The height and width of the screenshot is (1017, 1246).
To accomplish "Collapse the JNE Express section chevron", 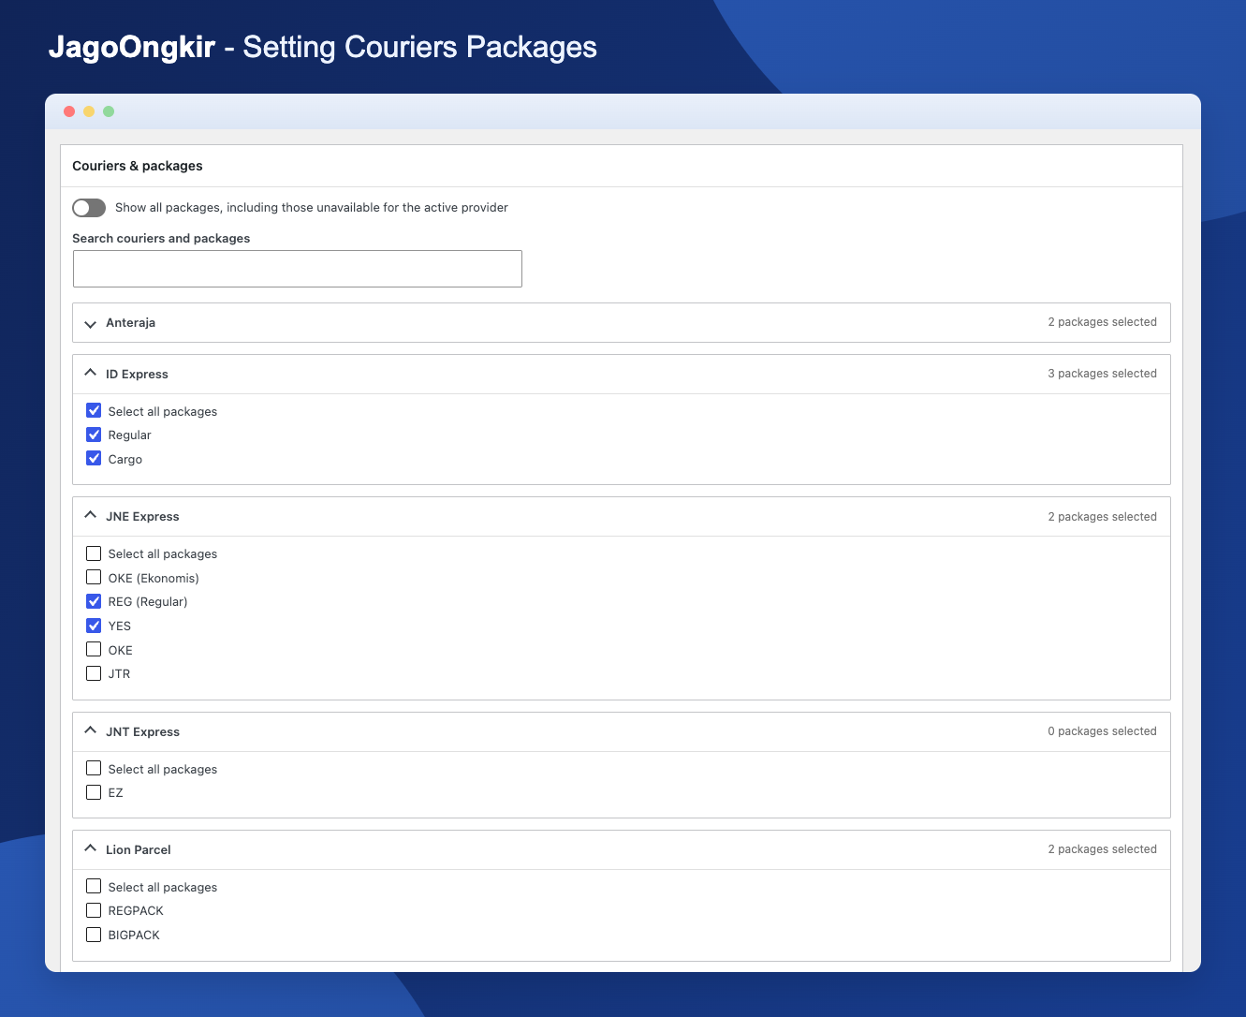I will (91, 515).
